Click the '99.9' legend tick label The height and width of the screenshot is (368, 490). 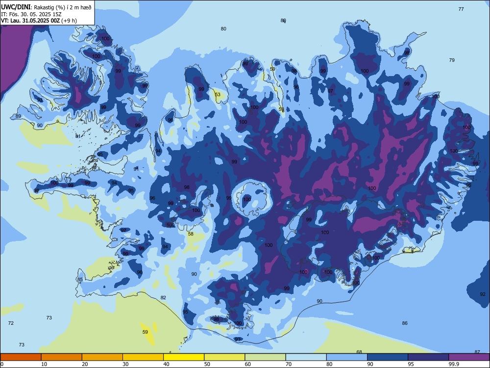pyautogui.click(x=453, y=364)
